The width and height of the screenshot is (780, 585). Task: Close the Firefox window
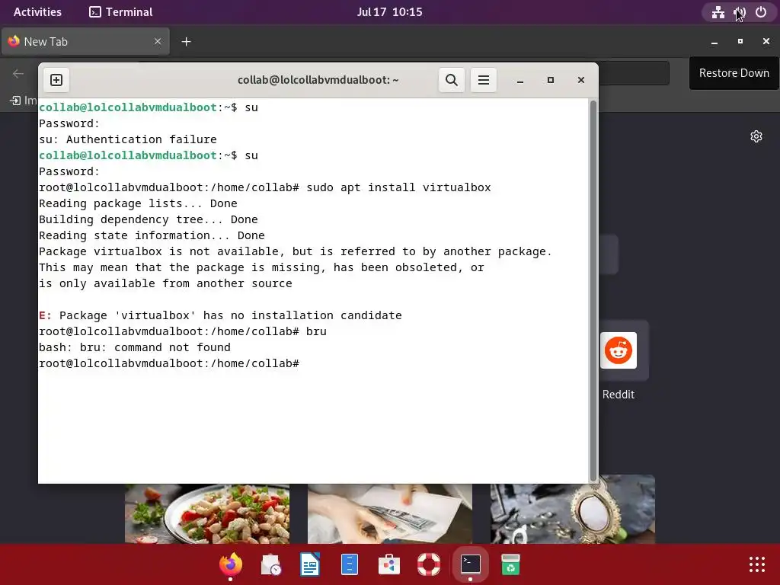[766, 42]
